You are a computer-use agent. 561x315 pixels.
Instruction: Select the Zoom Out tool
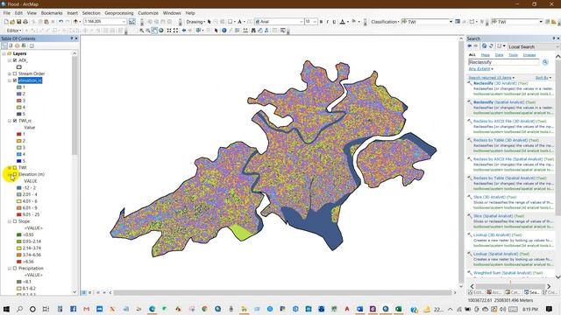[x=148, y=31]
